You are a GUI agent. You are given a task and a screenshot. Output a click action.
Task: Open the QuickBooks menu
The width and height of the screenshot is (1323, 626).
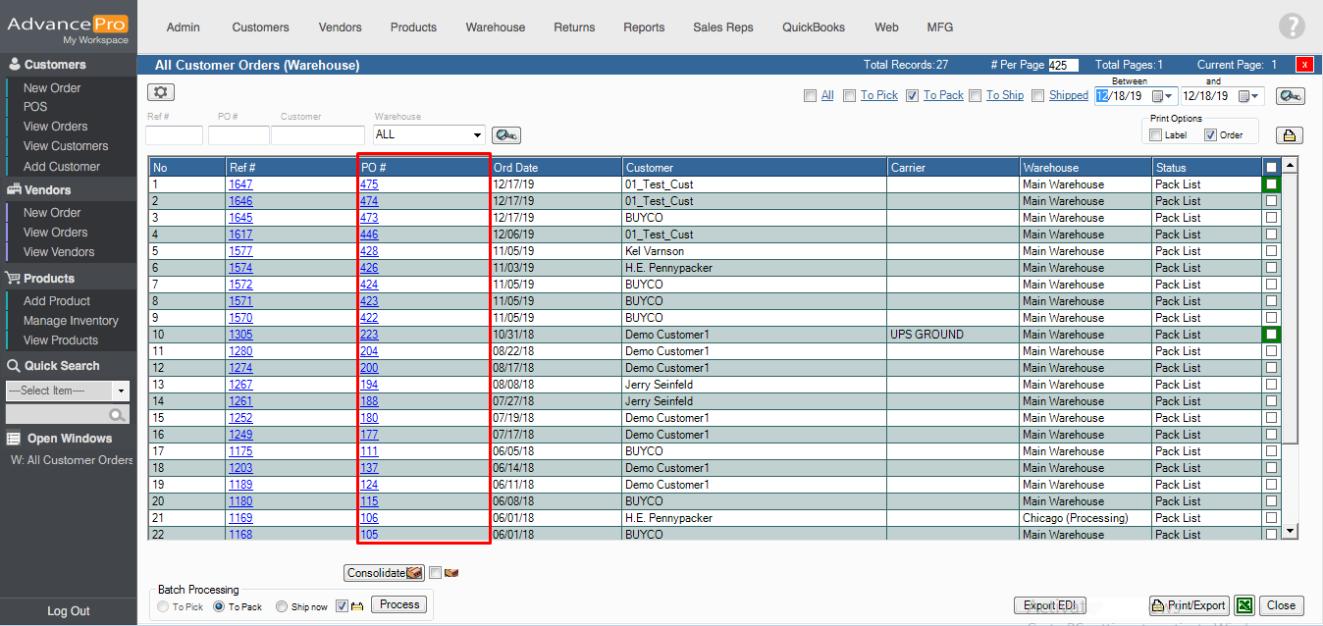(813, 27)
